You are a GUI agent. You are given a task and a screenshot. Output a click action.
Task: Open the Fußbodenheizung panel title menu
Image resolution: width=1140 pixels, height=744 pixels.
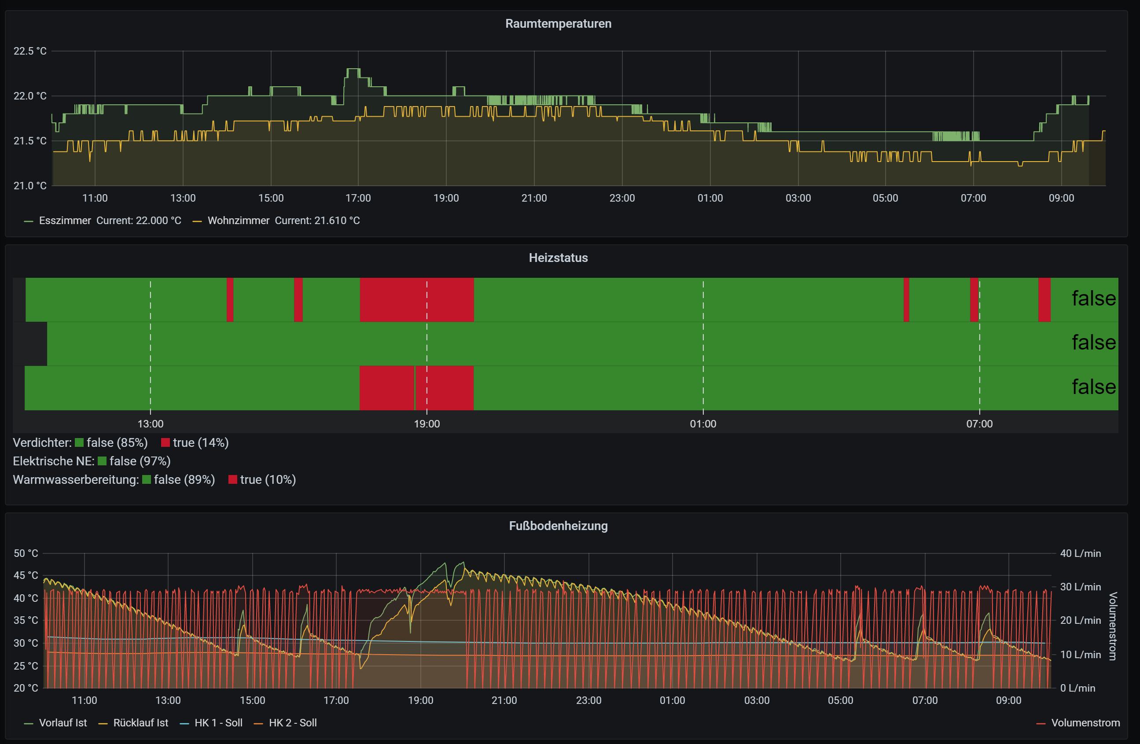[x=558, y=526]
